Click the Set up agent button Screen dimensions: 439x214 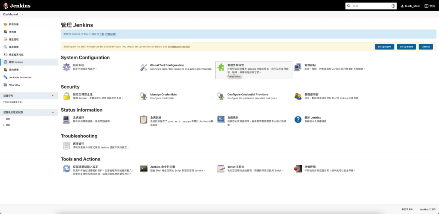point(385,47)
